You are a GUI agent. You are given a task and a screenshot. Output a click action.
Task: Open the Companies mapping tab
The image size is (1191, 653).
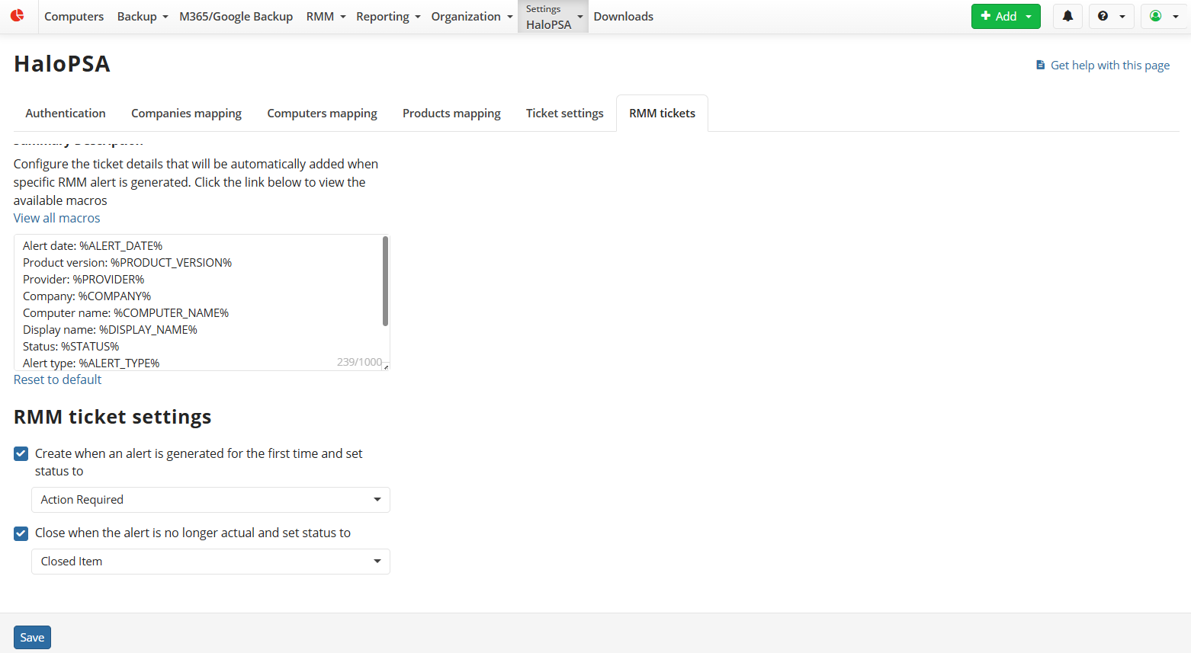(186, 114)
